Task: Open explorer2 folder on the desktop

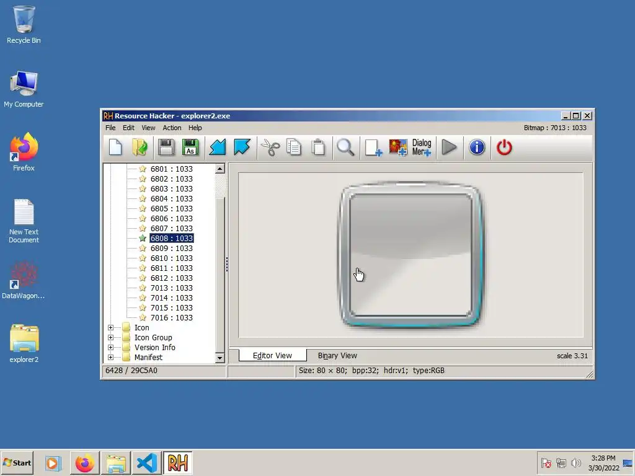Action: [x=24, y=343]
